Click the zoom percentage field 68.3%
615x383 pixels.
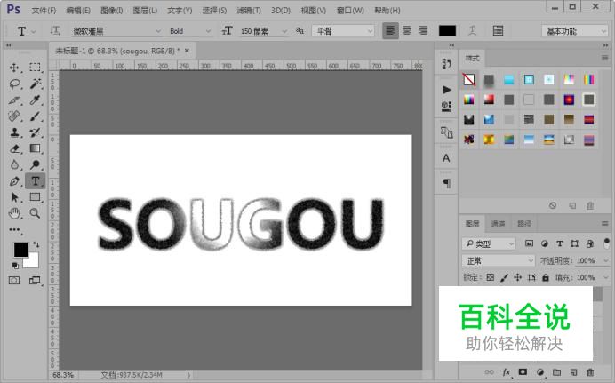(x=63, y=375)
